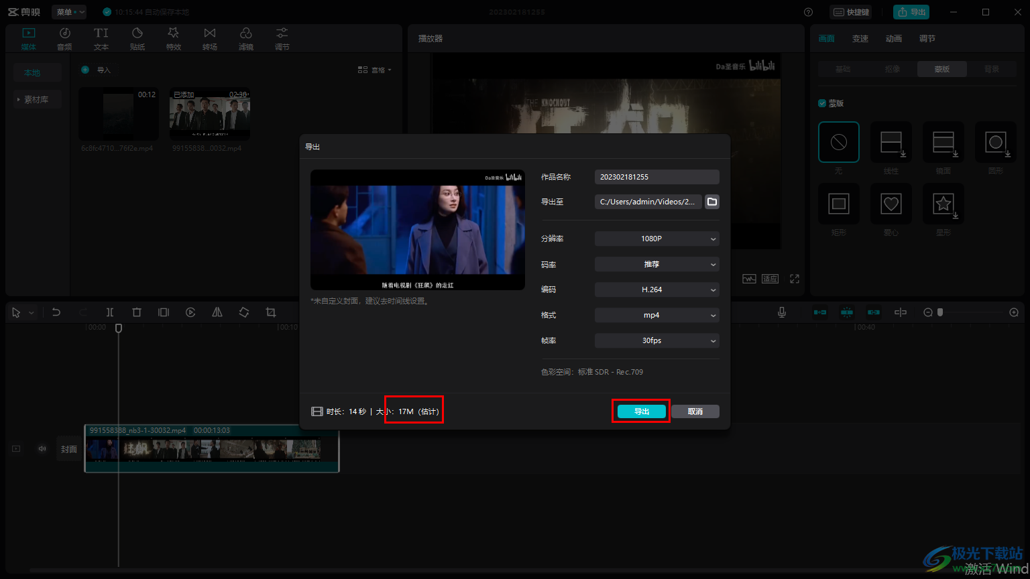Screen dimensions: 1030x579
Task: Open the 宫格 view mode dropdown
Action: pyautogui.click(x=375, y=70)
